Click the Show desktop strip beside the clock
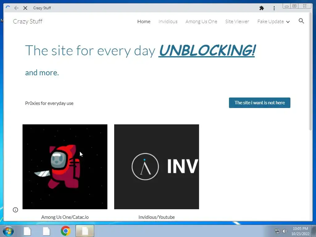 (x=314, y=231)
